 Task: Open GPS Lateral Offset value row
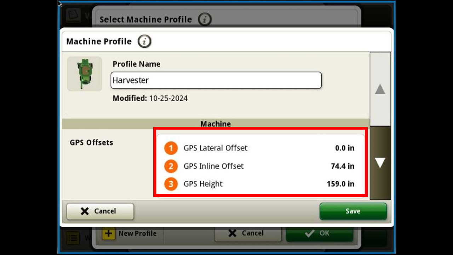coord(260,148)
